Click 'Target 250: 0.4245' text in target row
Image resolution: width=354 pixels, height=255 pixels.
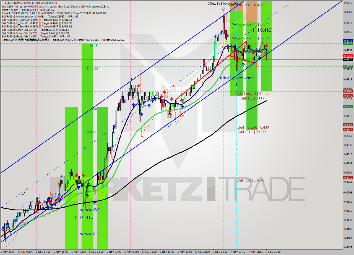pyautogui.click(x=64, y=40)
